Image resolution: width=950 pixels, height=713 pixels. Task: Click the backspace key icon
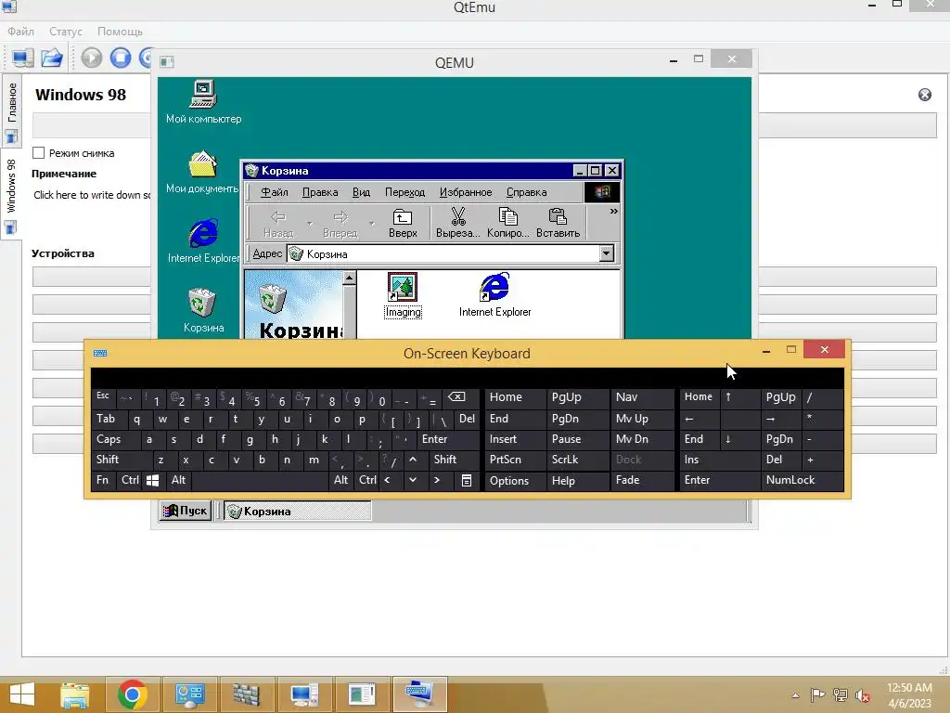(461, 397)
